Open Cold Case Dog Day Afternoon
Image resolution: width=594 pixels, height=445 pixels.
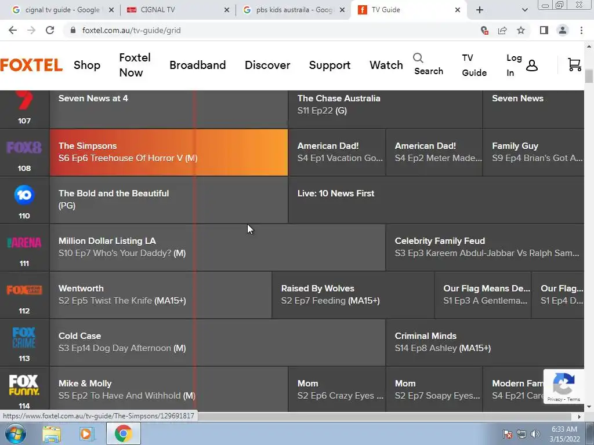point(218,342)
